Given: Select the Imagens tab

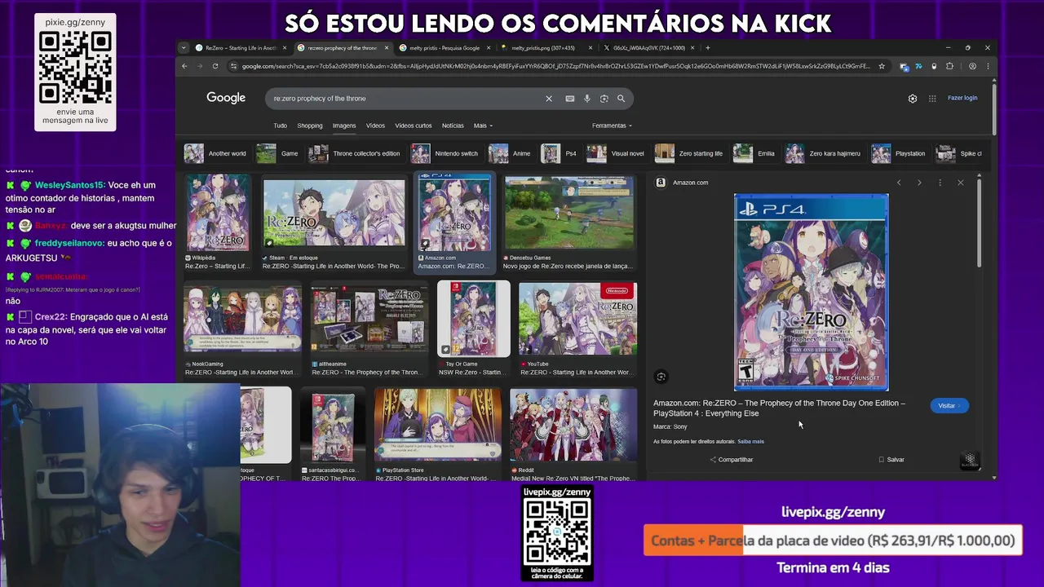Looking at the screenshot, I should tap(344, 126).
